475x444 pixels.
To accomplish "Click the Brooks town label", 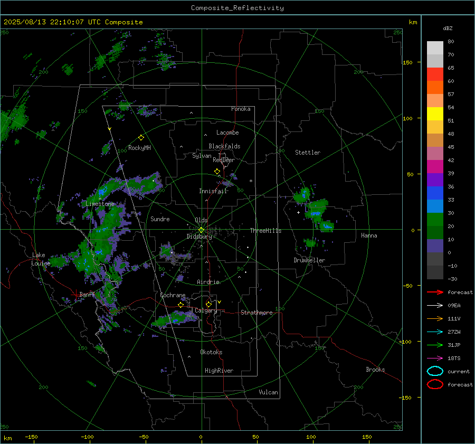I will tap(375, 370).
